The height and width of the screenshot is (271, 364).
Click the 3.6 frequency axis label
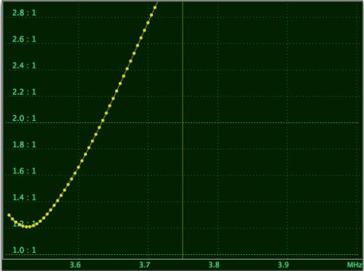[x=75, y=264]
